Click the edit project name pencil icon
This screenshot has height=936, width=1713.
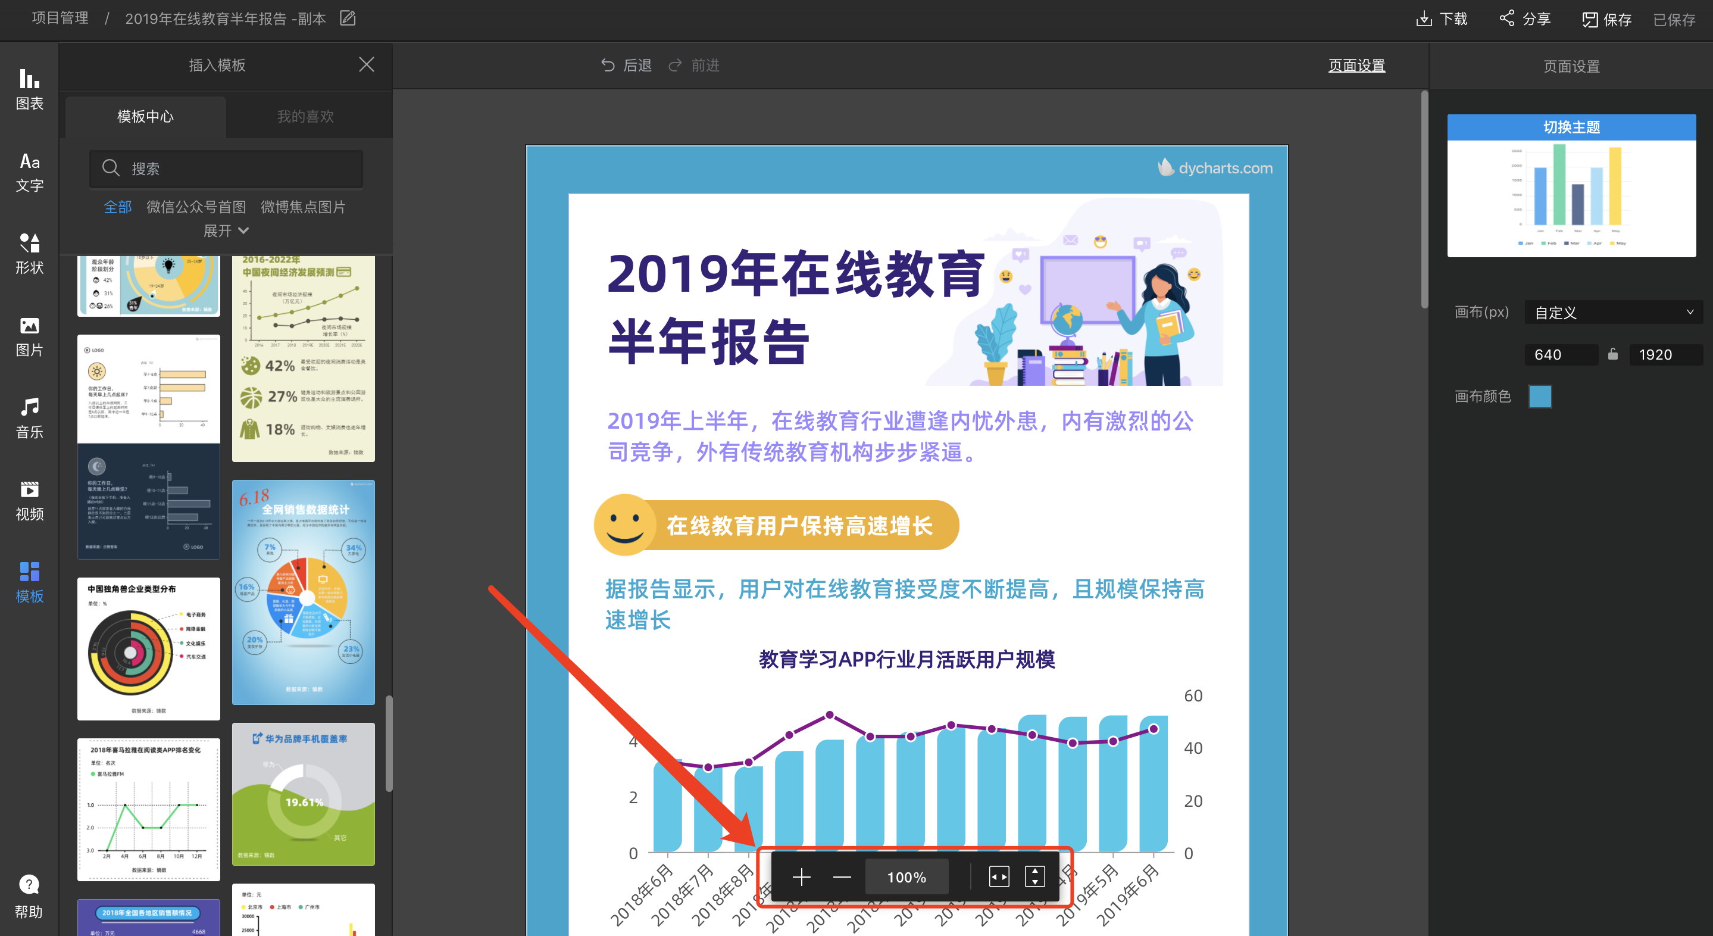tap(348, 18)
